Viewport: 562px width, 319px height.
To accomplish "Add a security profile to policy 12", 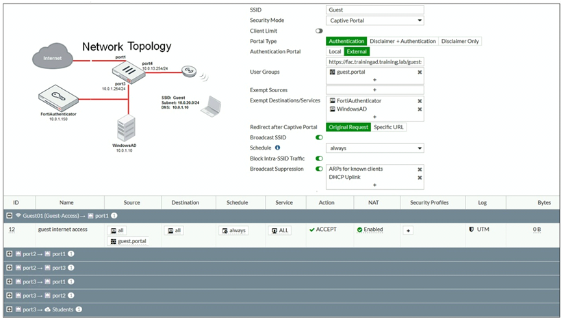I will [x=408, y=231].
